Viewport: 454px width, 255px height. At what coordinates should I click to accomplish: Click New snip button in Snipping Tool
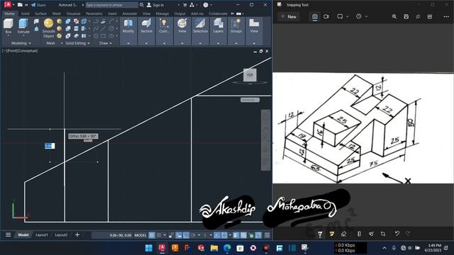[289, 16]
